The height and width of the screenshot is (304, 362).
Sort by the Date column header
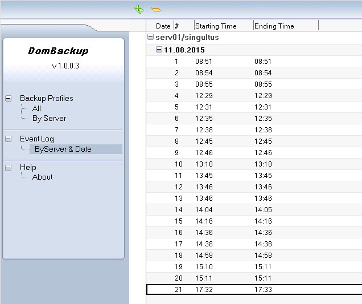coord(163,26)
